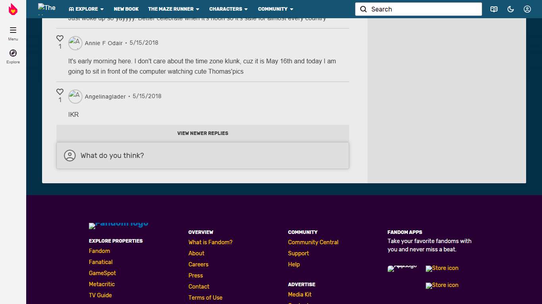The height and width of the screenshot is (304, 542).
Task: Open the Community Central footer link
Action: (x=313, y=242)
